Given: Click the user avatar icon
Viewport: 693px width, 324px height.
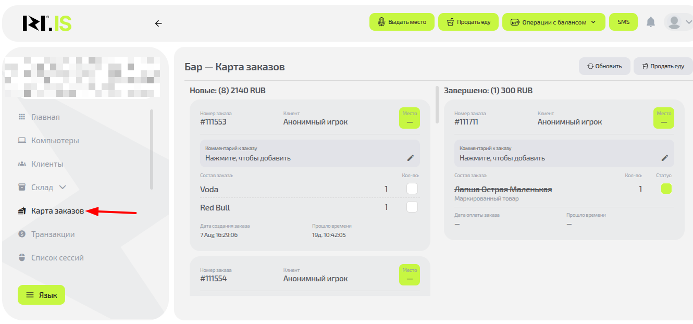Looking at the screenshot, I should tap(674, 22).
